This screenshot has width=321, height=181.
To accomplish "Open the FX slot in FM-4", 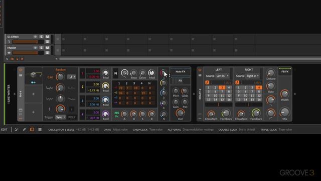I will tap(181, 80).
